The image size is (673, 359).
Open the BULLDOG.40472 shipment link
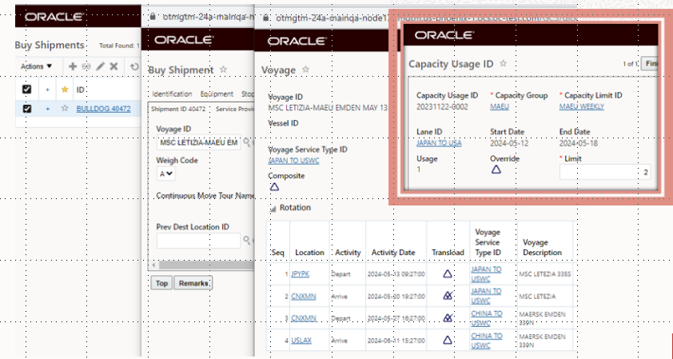pos(103,109)
